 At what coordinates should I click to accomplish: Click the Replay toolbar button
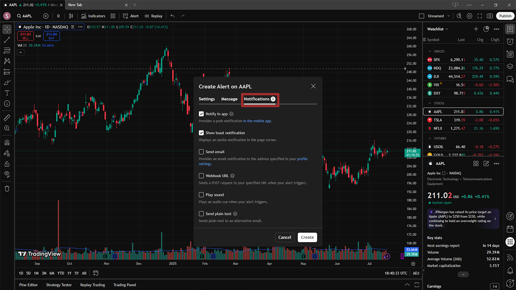tap(153, 16)
